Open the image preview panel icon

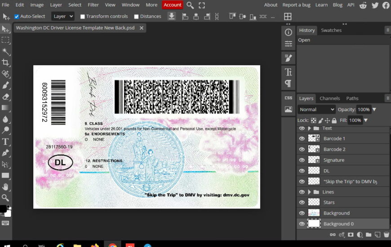point(288,109)
